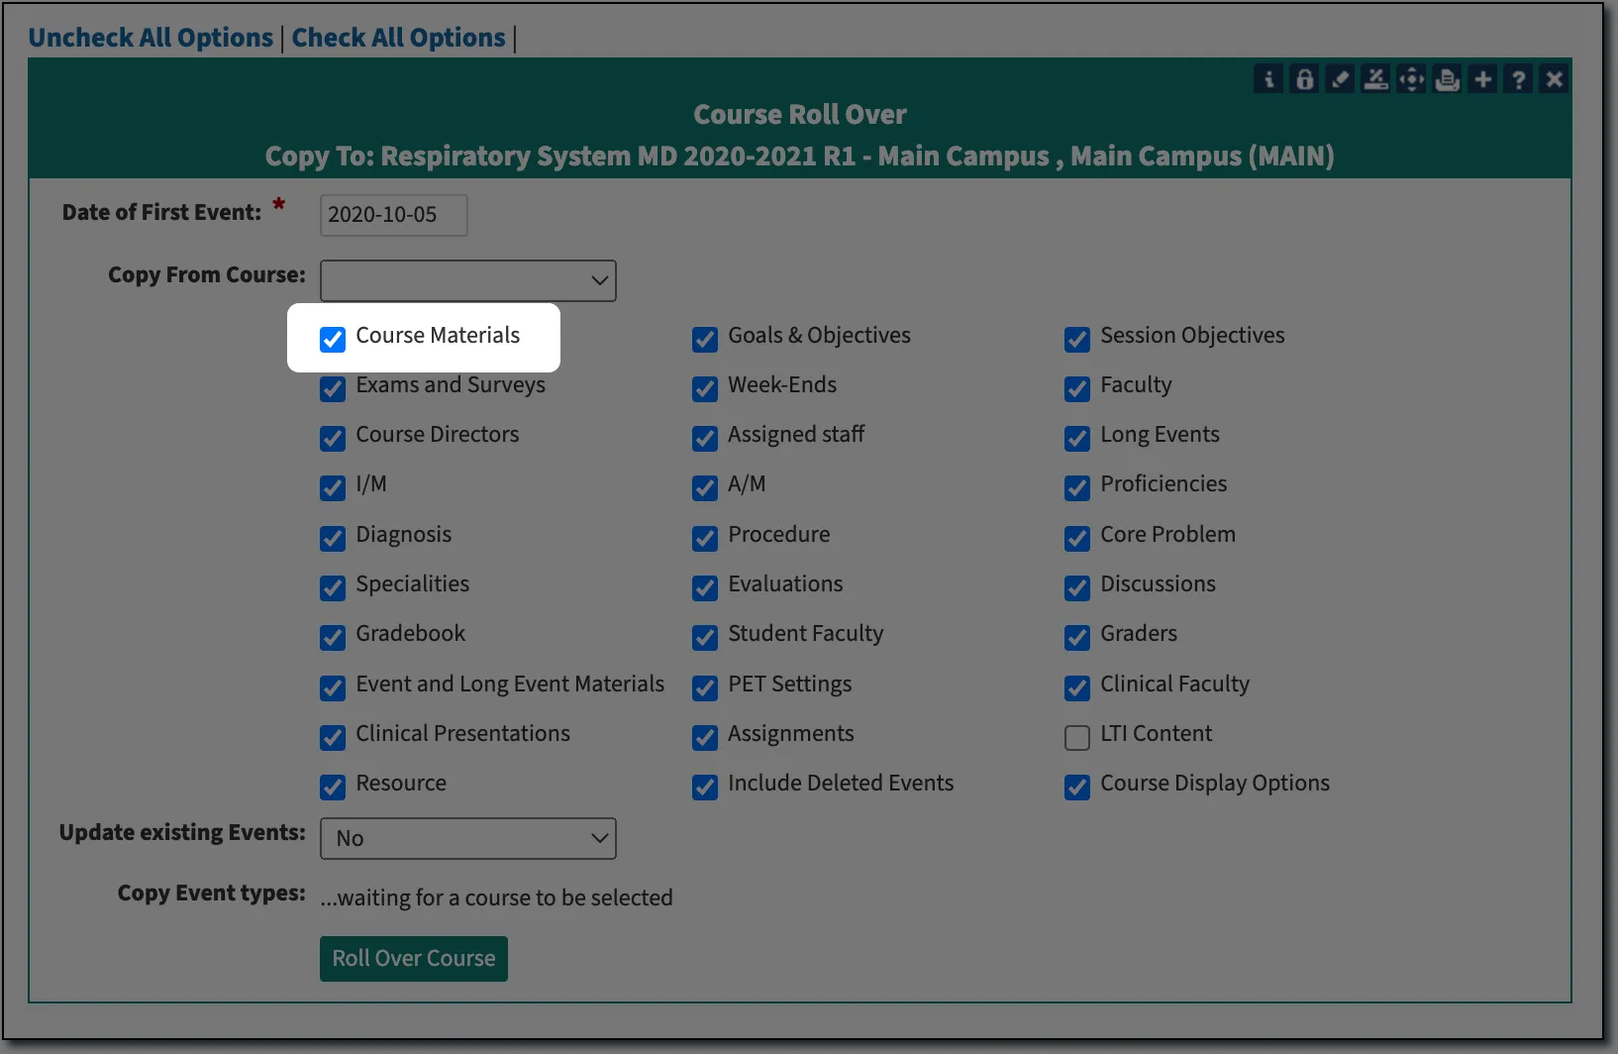This screenshot has width=1618, height=1054.
Task: Click the Date of First Event field
Action: pyautogui.click(x=394, y=215)
